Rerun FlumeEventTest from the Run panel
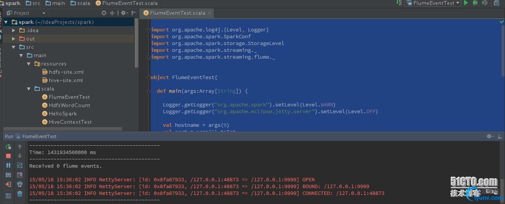 tap(8, 147)
